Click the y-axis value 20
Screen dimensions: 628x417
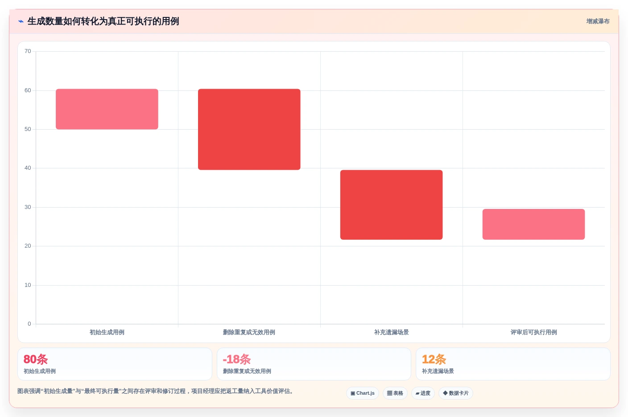[x=28, y=246]
